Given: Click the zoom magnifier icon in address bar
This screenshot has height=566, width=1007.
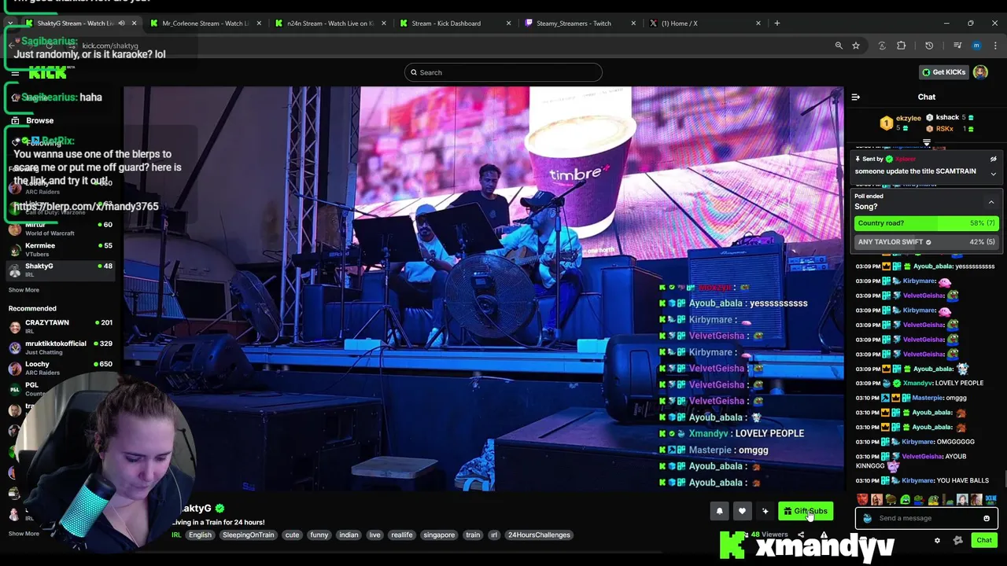Looking at the screenshot, I should (839, 46).
